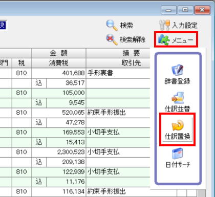Click the メニュー label text
The image size is (215, 197).
[x=183, y=40]
